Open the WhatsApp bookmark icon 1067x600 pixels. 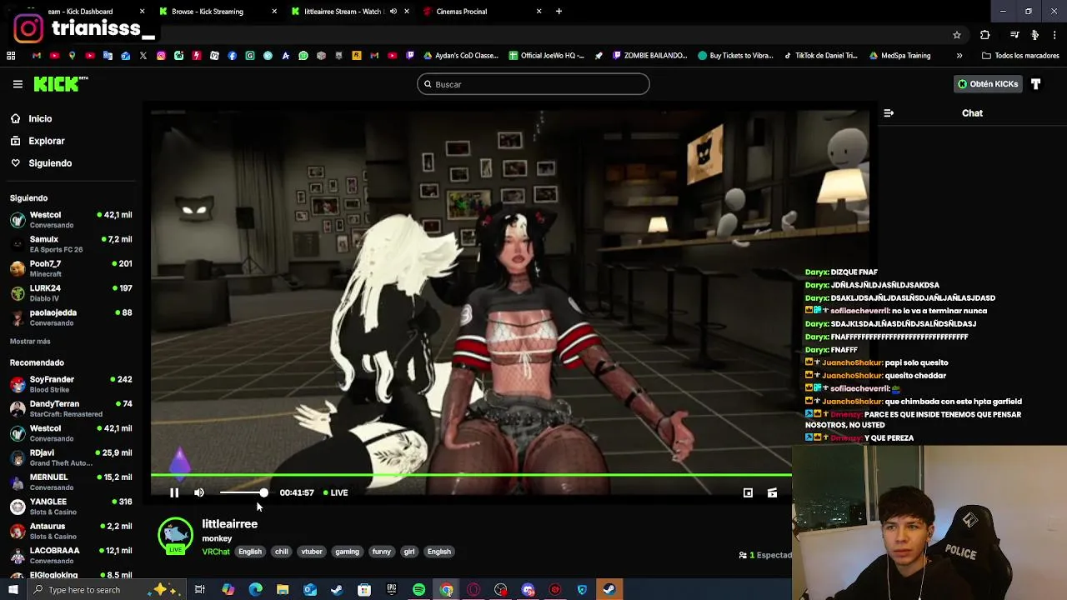point(303,56)
